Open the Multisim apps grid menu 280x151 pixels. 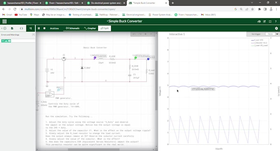(5, 21)
